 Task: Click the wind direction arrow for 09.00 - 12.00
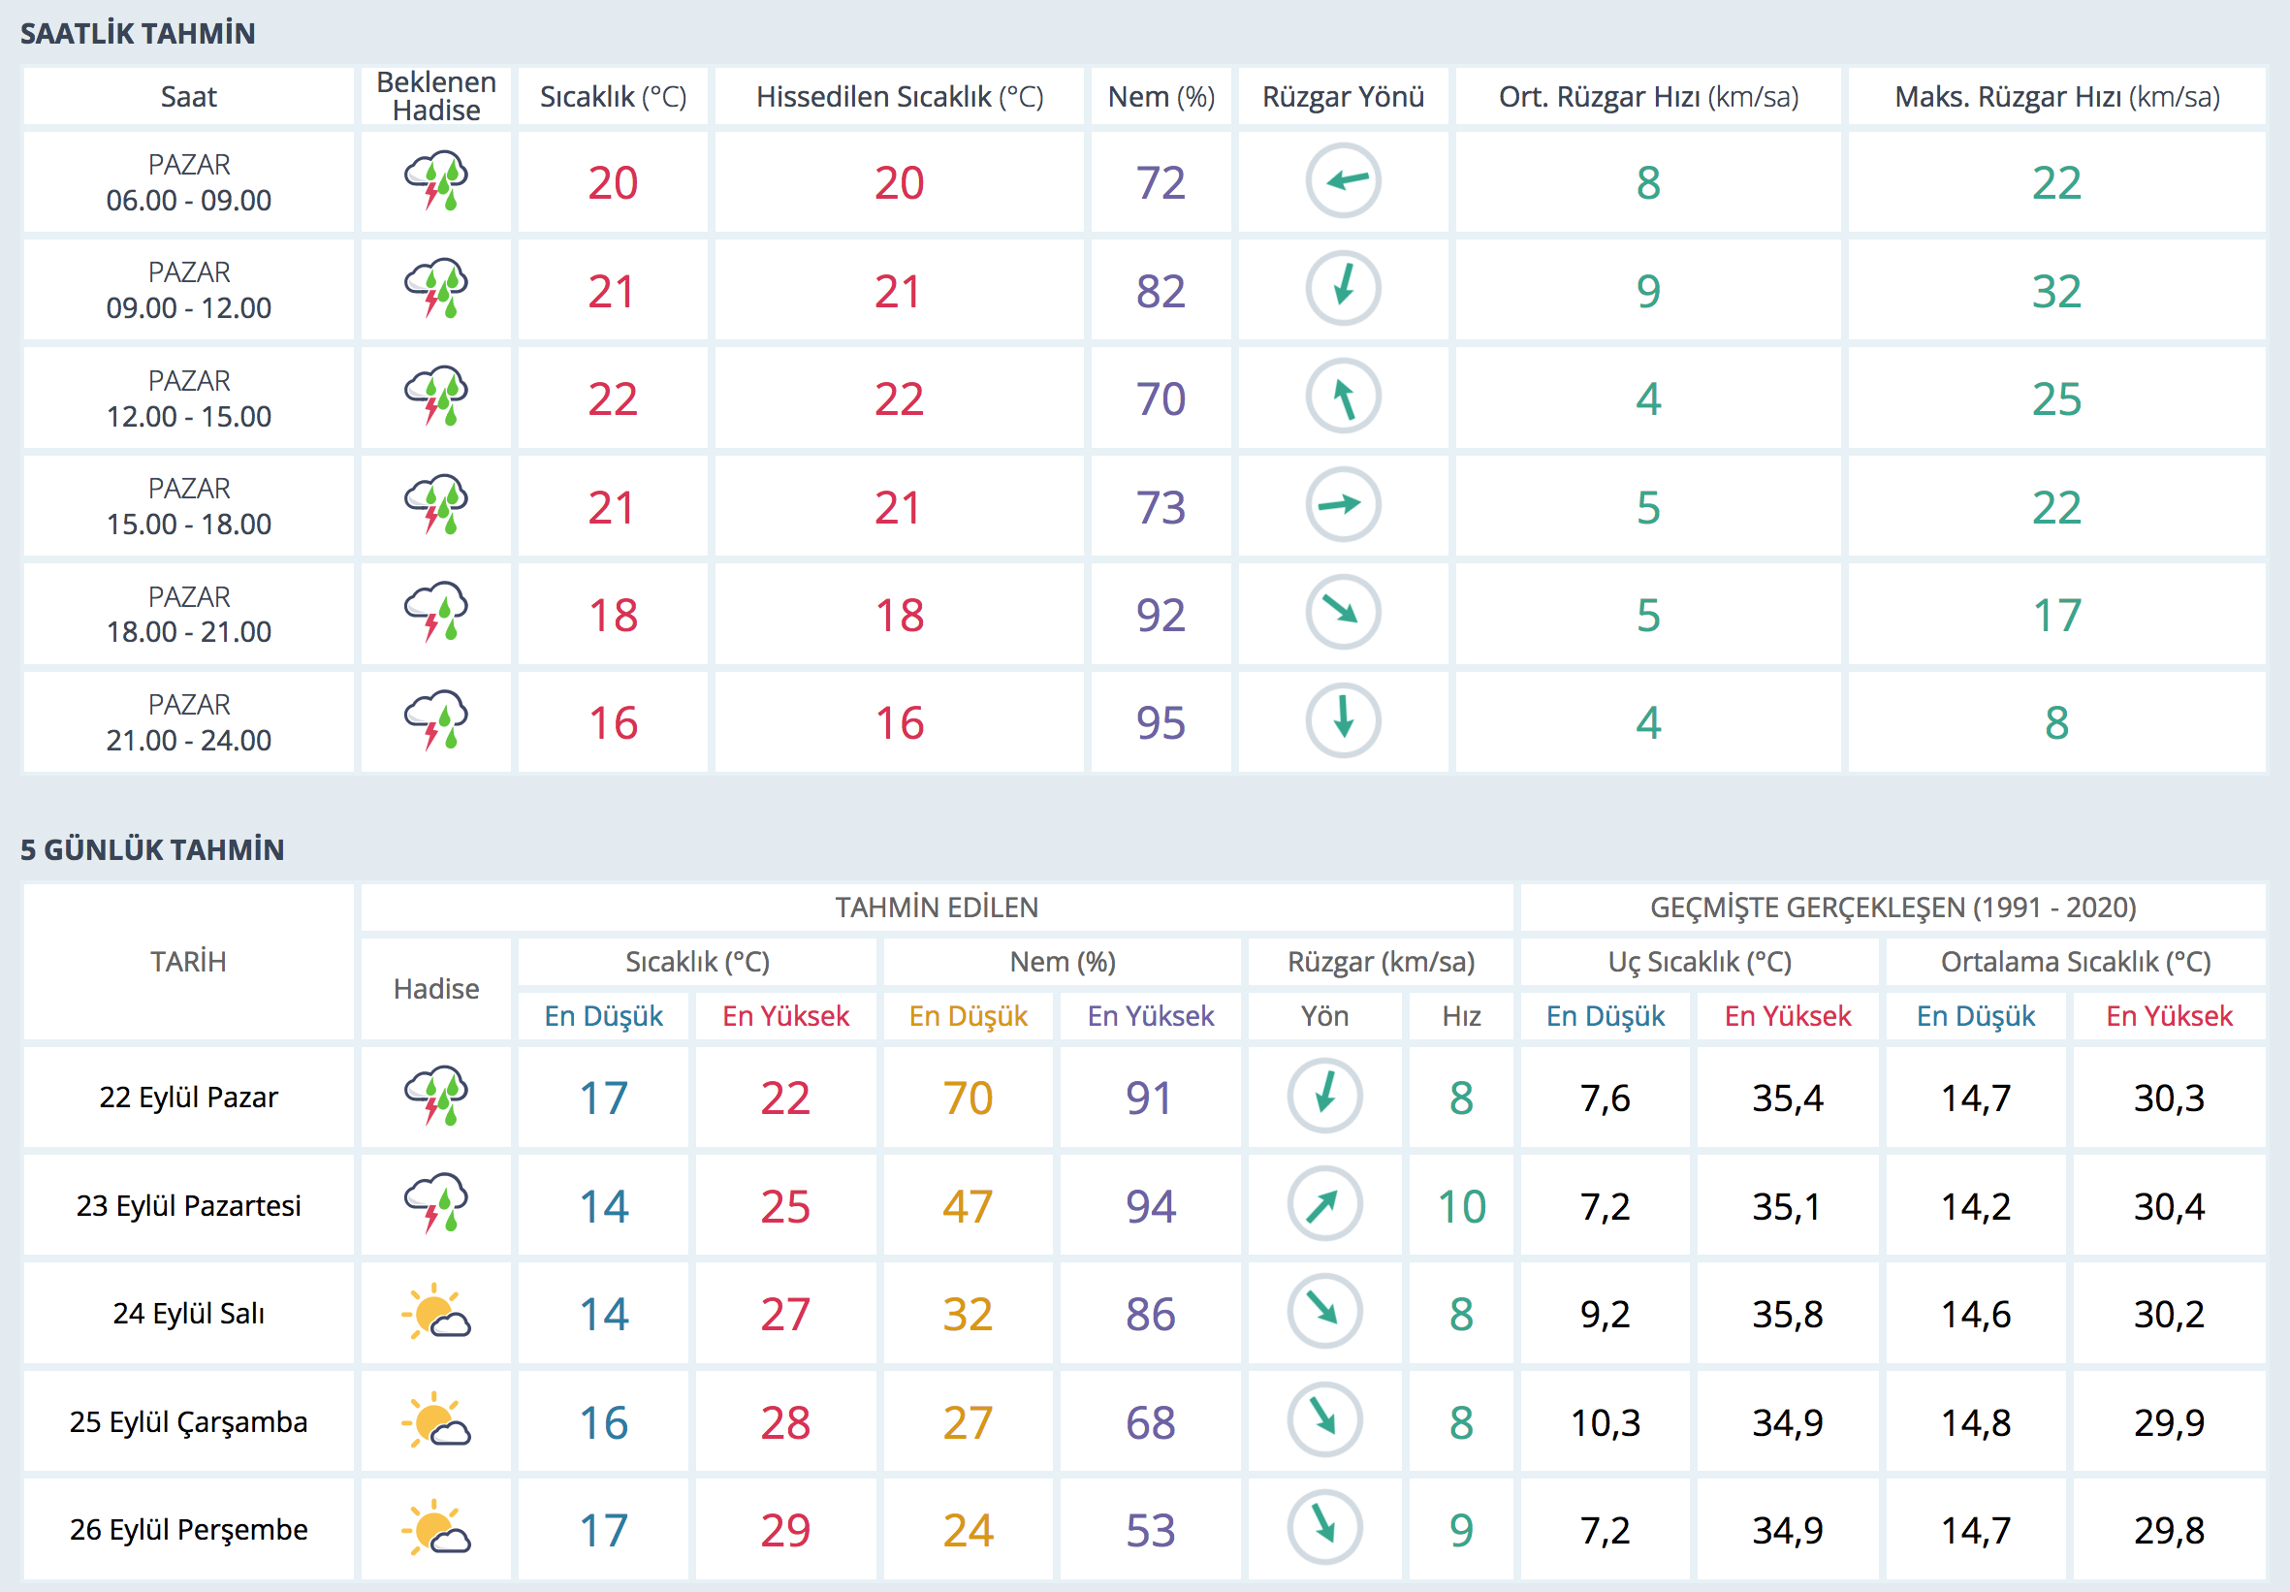(1343, 288)
